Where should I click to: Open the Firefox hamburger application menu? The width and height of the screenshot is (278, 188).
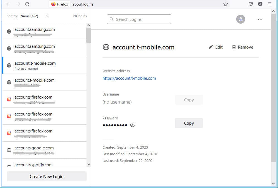pyautogui.click(x=269, y=4)
